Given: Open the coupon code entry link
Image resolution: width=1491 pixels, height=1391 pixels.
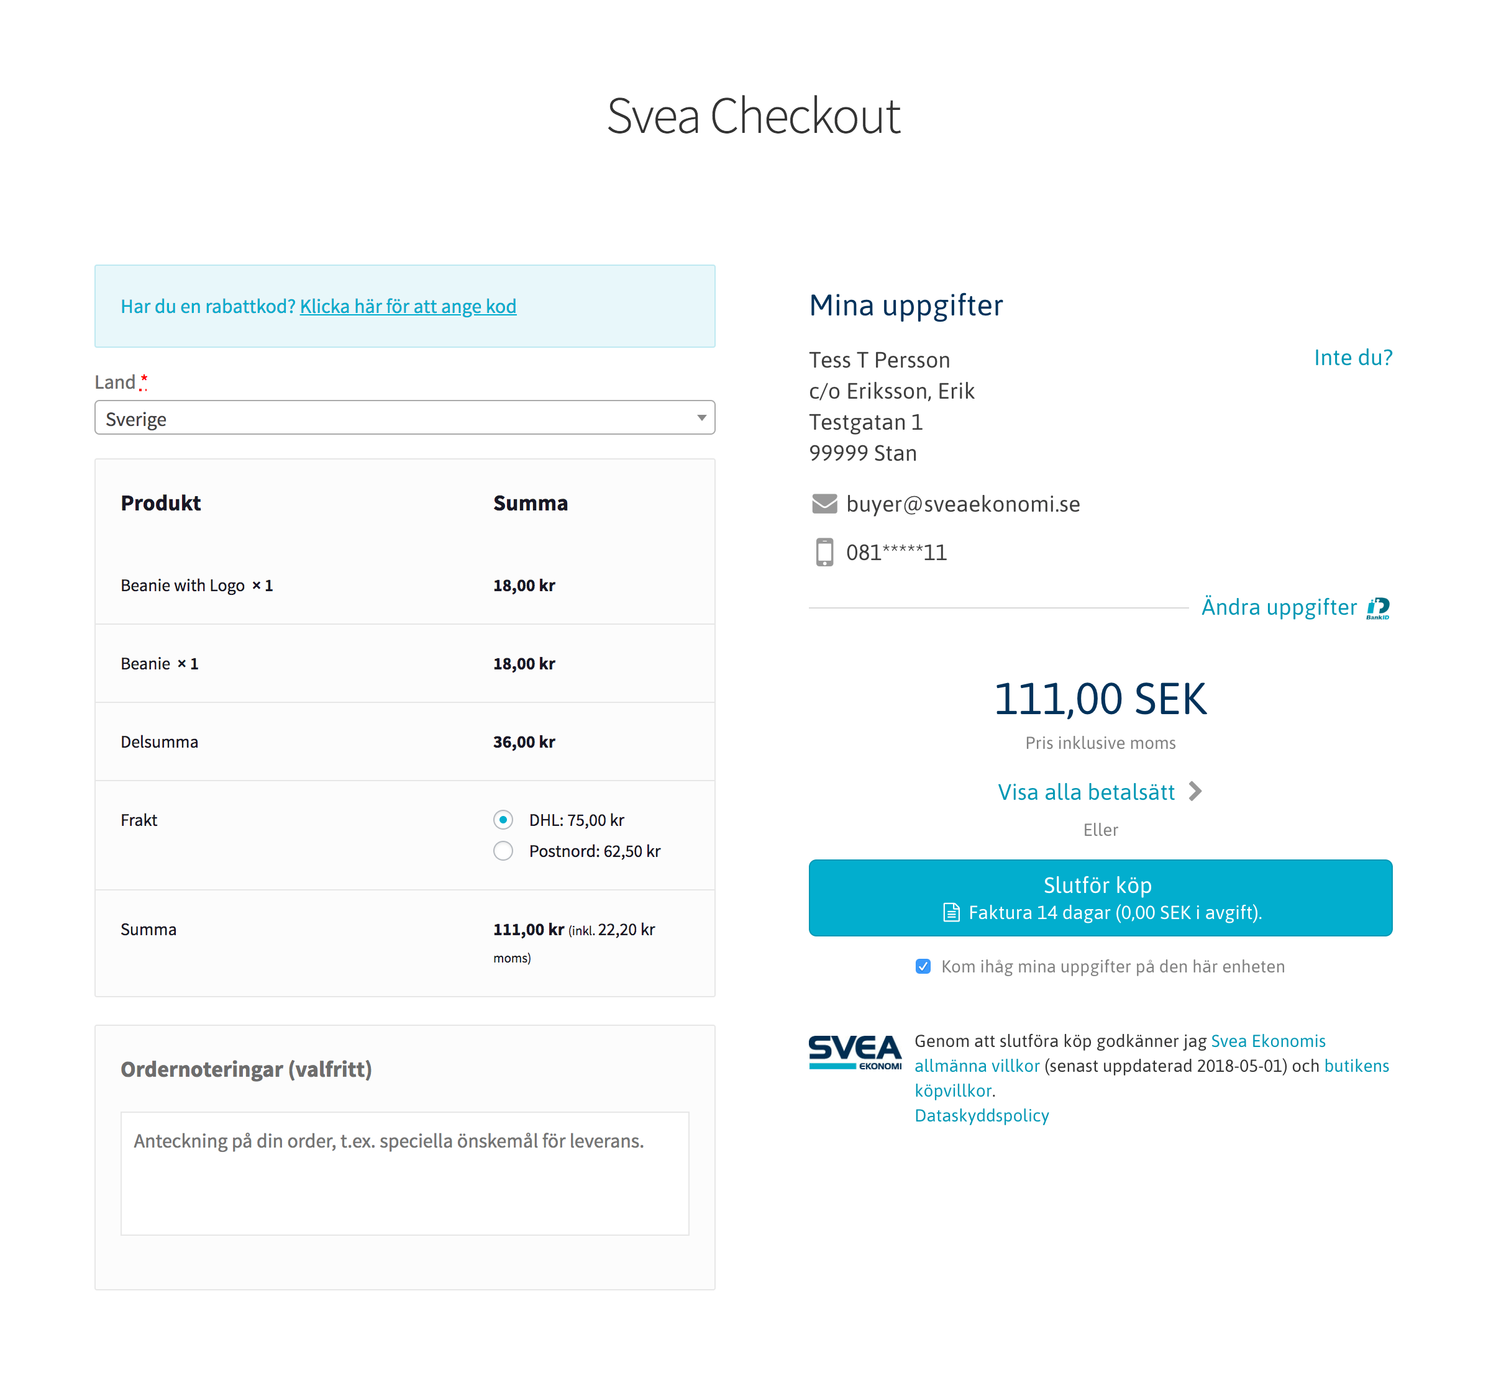Looking at the screenshot, I should [408, 307].
